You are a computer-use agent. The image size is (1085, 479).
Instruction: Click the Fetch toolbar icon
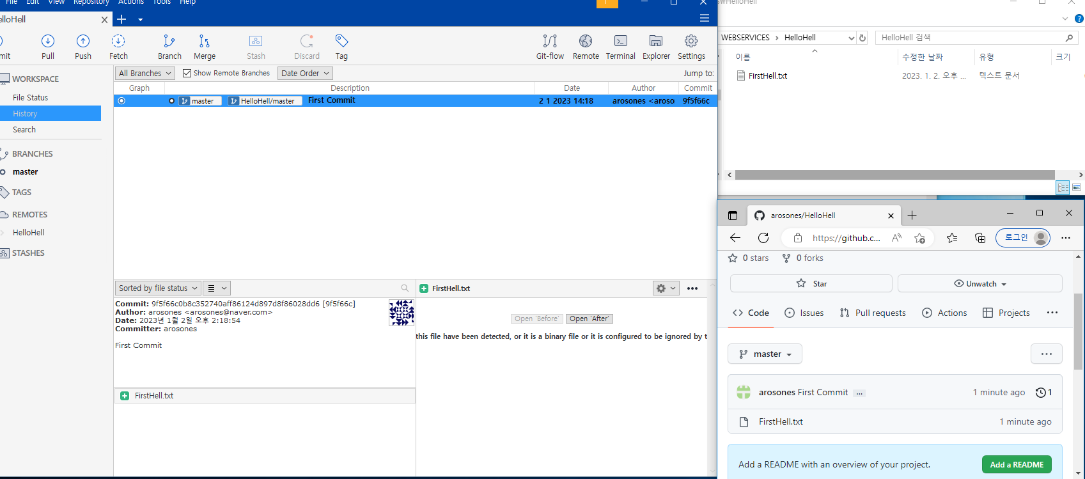tap(118, 47)
